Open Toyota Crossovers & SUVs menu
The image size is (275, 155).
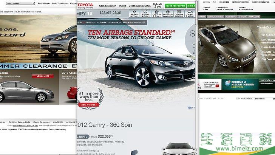tap(139, 6)
